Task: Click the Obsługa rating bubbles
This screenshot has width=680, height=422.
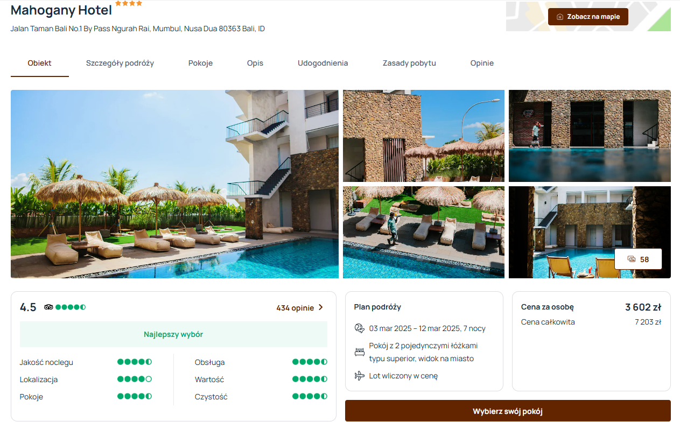Action: 310,362
